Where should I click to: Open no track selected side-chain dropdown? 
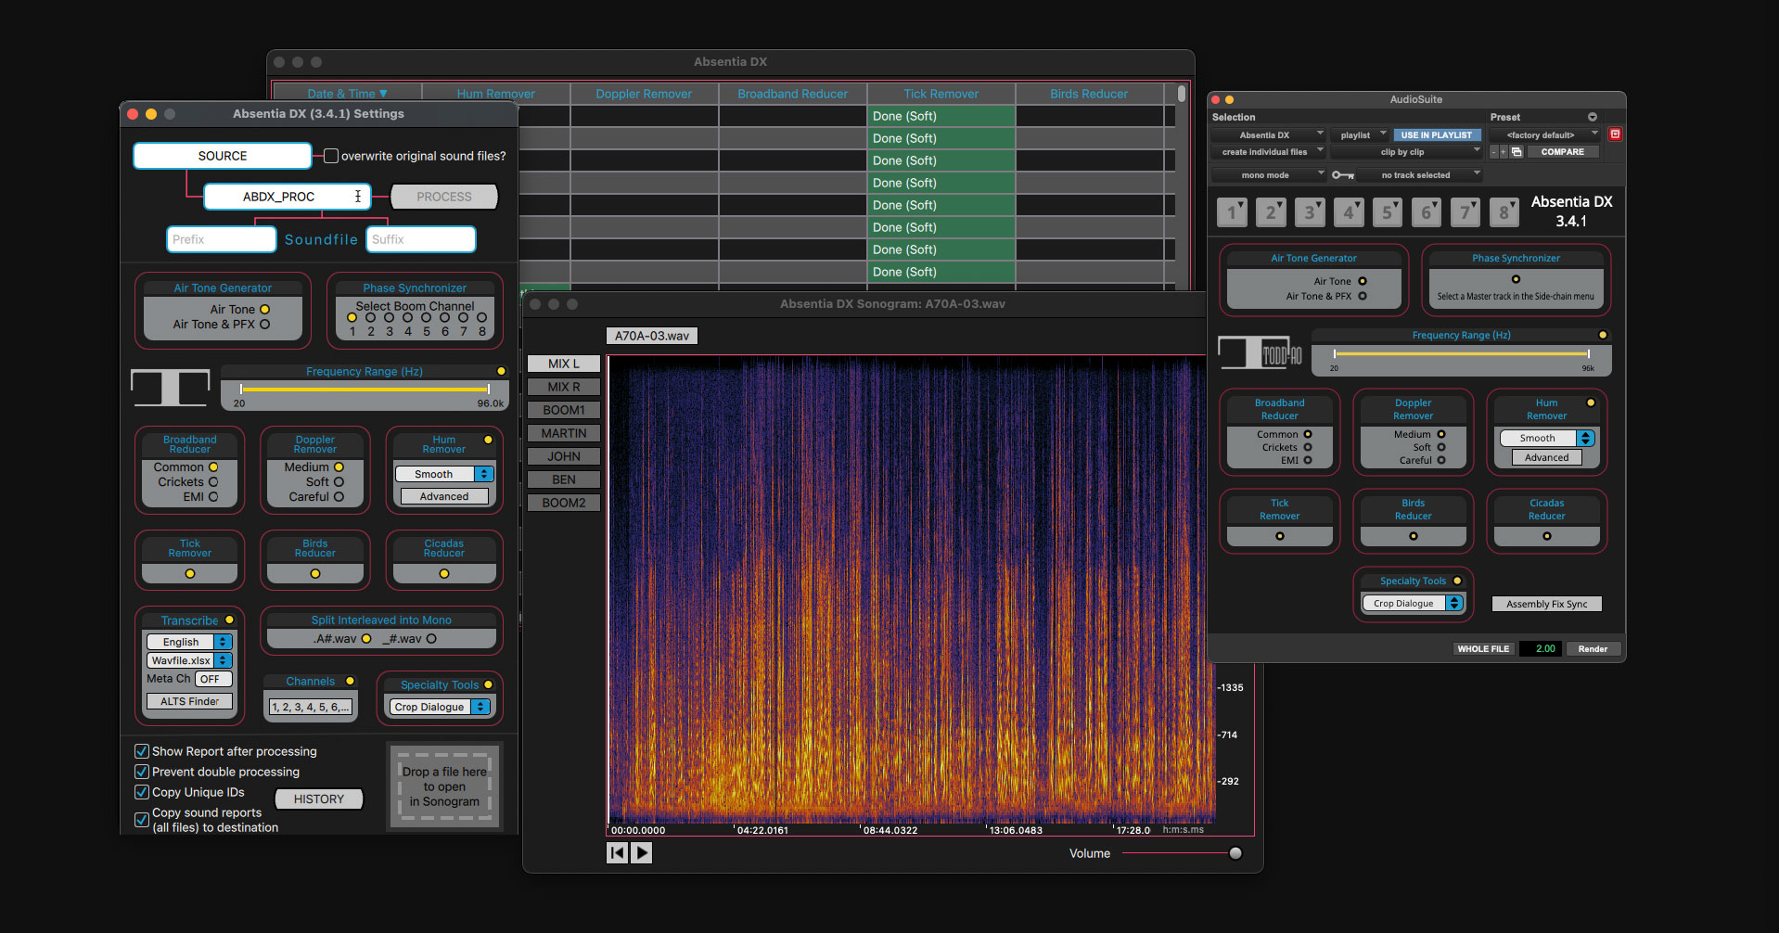pos(1419,175)
